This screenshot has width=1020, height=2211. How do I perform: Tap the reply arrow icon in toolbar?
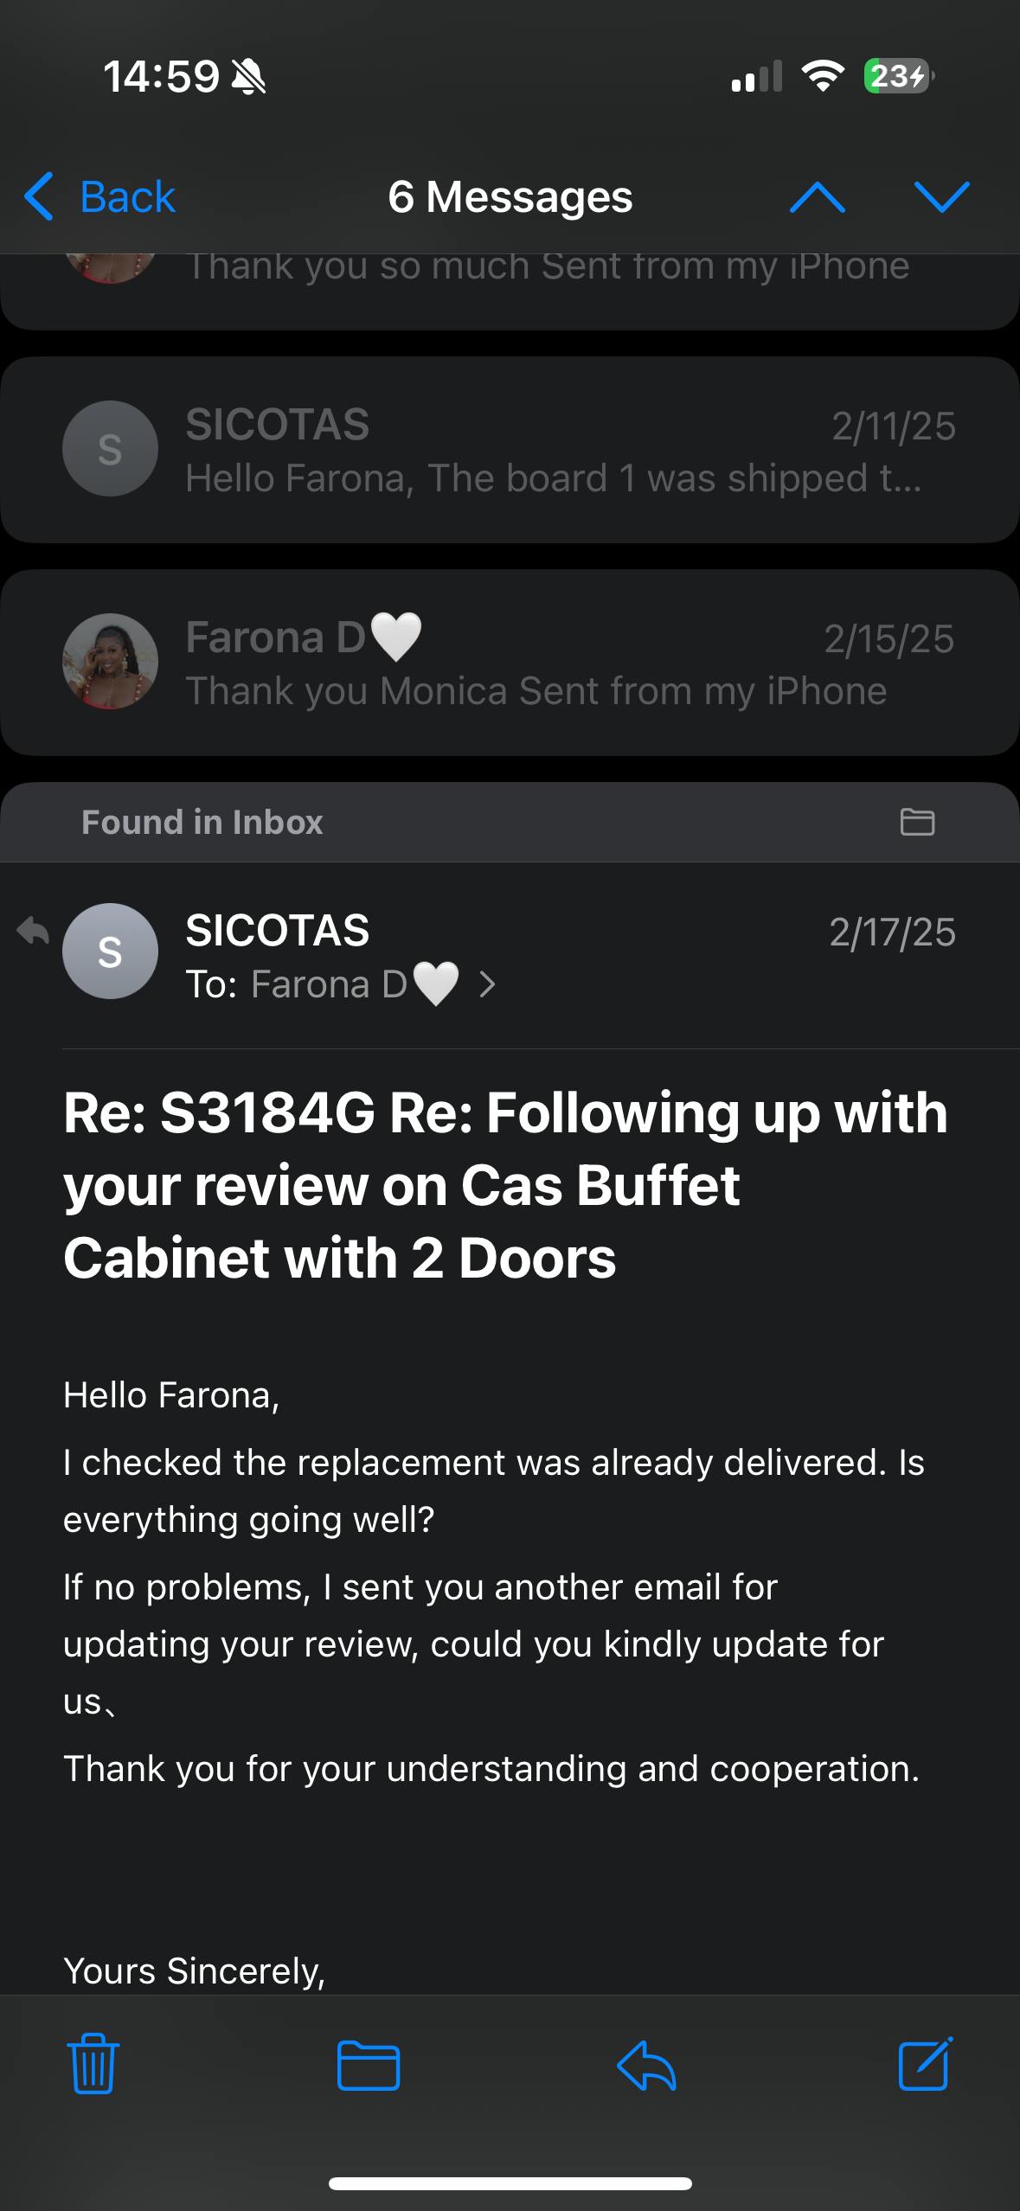[646, 2065]
